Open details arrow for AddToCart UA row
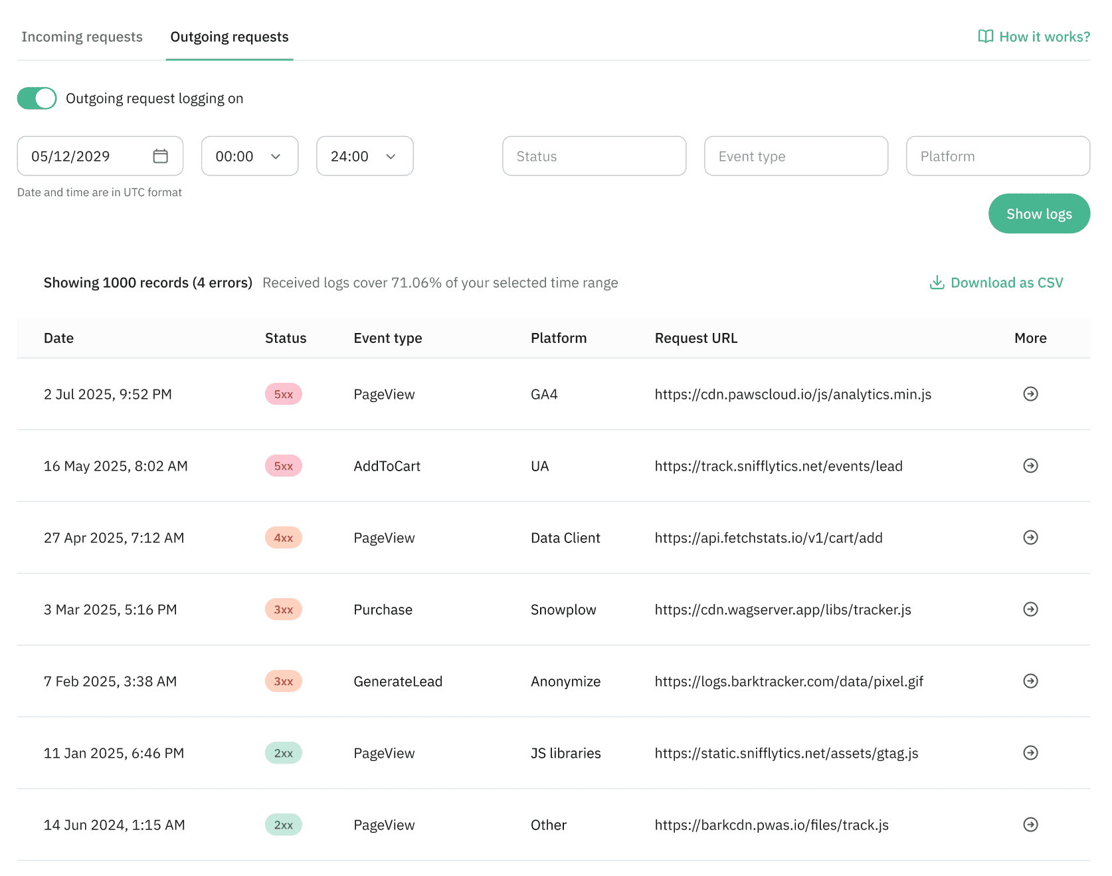Screen dimensions: 1112x876 1030,466
